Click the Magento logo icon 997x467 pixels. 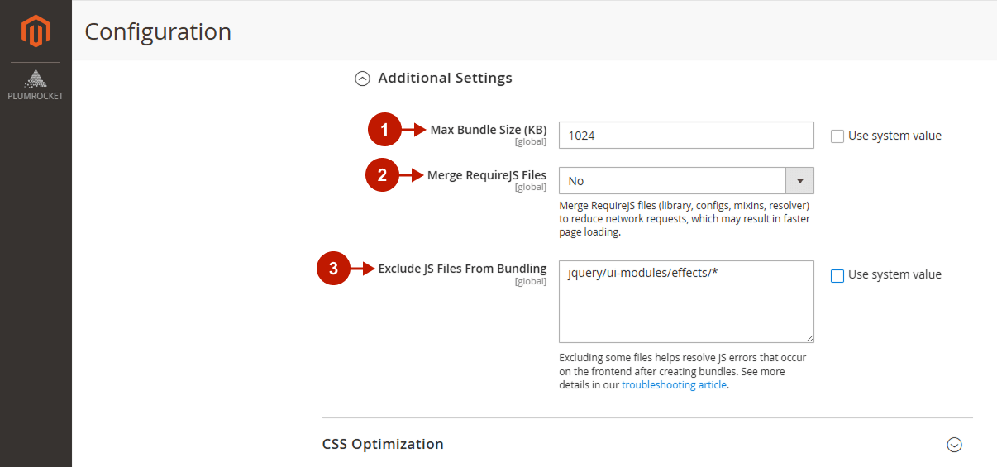[x=36, y=31]
